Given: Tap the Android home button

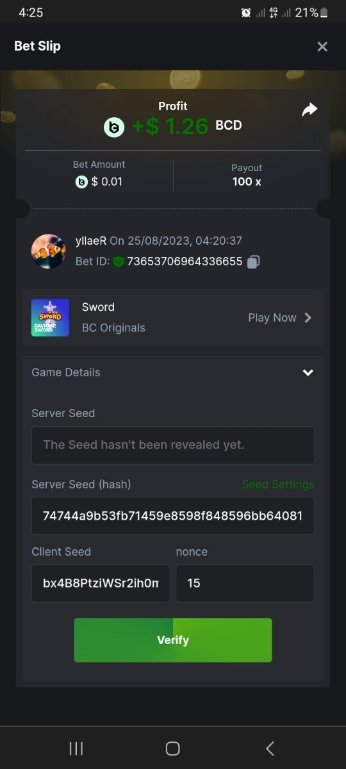Looking at the screenshot, I should tap(173, 748).
